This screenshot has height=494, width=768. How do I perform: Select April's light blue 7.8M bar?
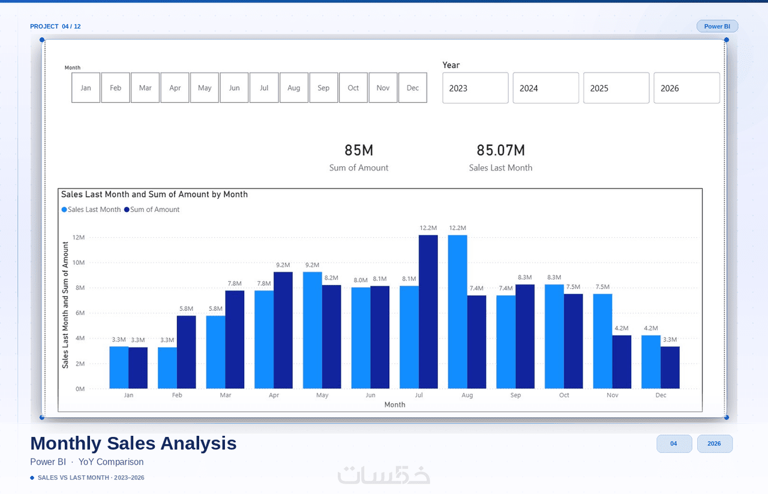(x=264, y=340)
